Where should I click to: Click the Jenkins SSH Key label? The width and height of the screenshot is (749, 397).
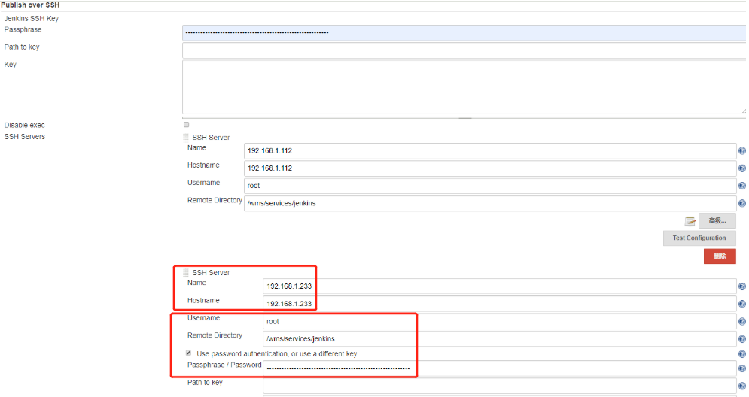pyautogui.click(x=32, y=18)
